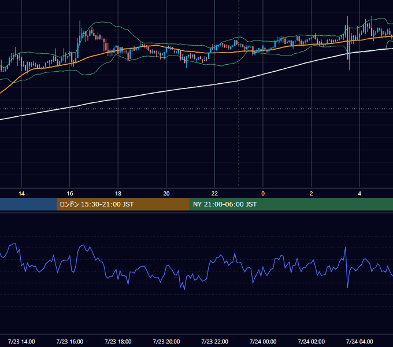Click the blue session bar before London

click(28, 204)
